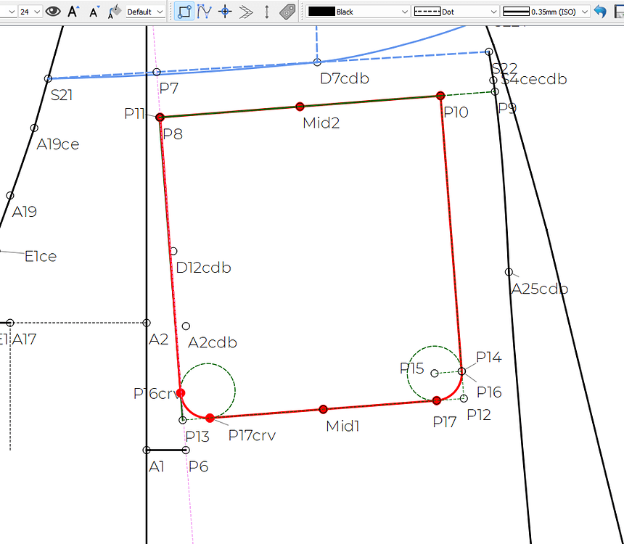624x544 pixels.
Task: Toggle the show points rectangle tool
Action: point(184,12)
